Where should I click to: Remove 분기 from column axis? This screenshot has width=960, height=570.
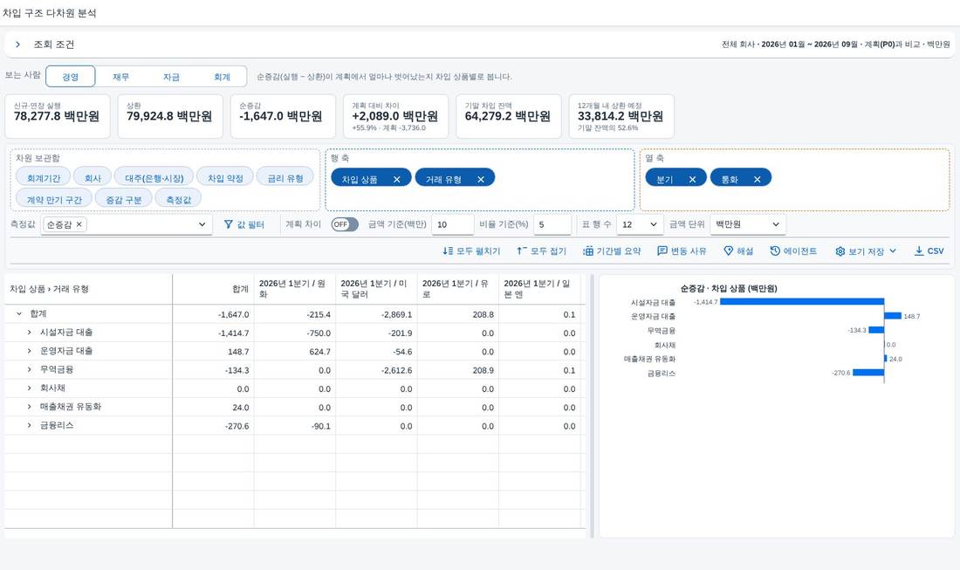click(692, 180)
